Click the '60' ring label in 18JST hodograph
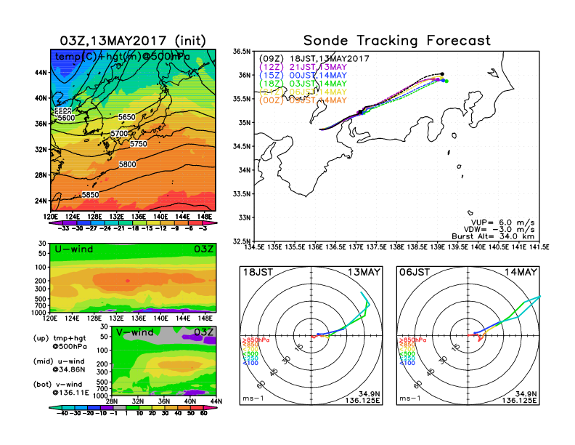Image resolution: width=575 pixels, height=445 pixels. coord(261,384)
